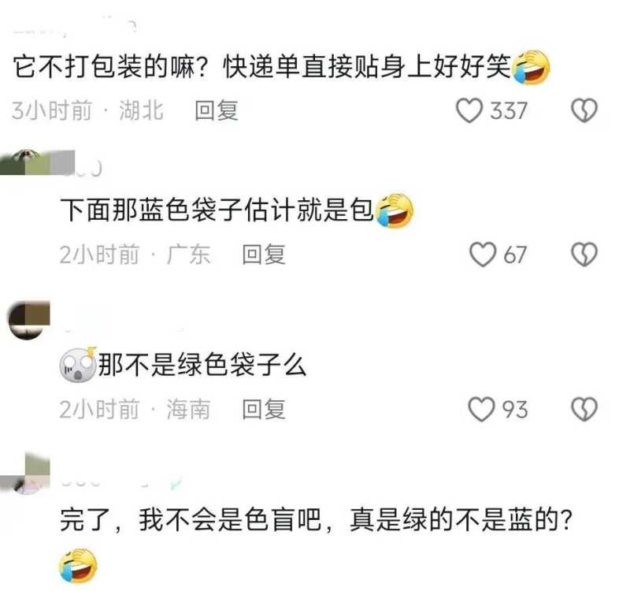Dislike the Hubei comment via broken heart
This screenshot has height=591, width=630.
584,110
